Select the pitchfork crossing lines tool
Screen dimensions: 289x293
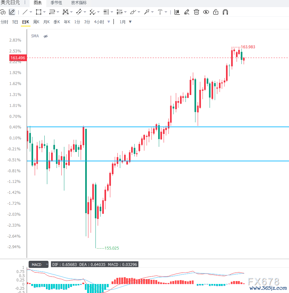point(93,12)
